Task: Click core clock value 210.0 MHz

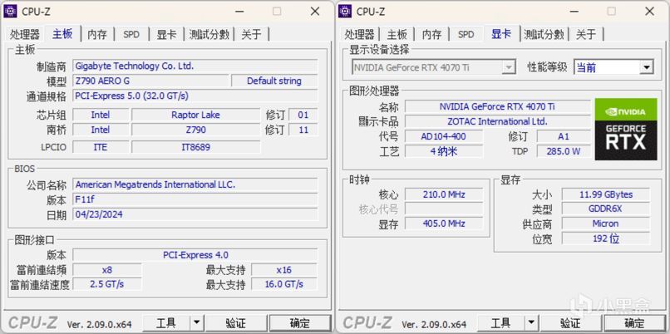Action: pos(444,194)
